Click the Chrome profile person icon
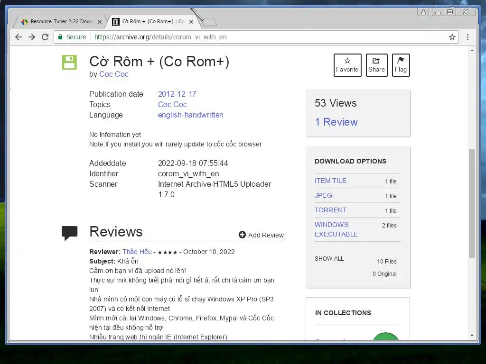 [423, 12]
